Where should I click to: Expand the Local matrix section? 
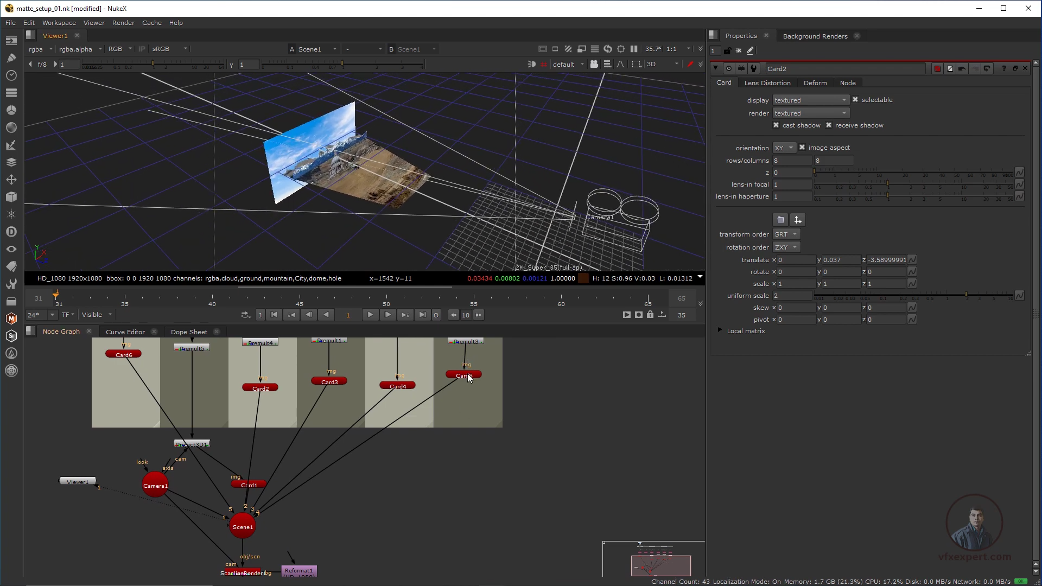(720, 330)
